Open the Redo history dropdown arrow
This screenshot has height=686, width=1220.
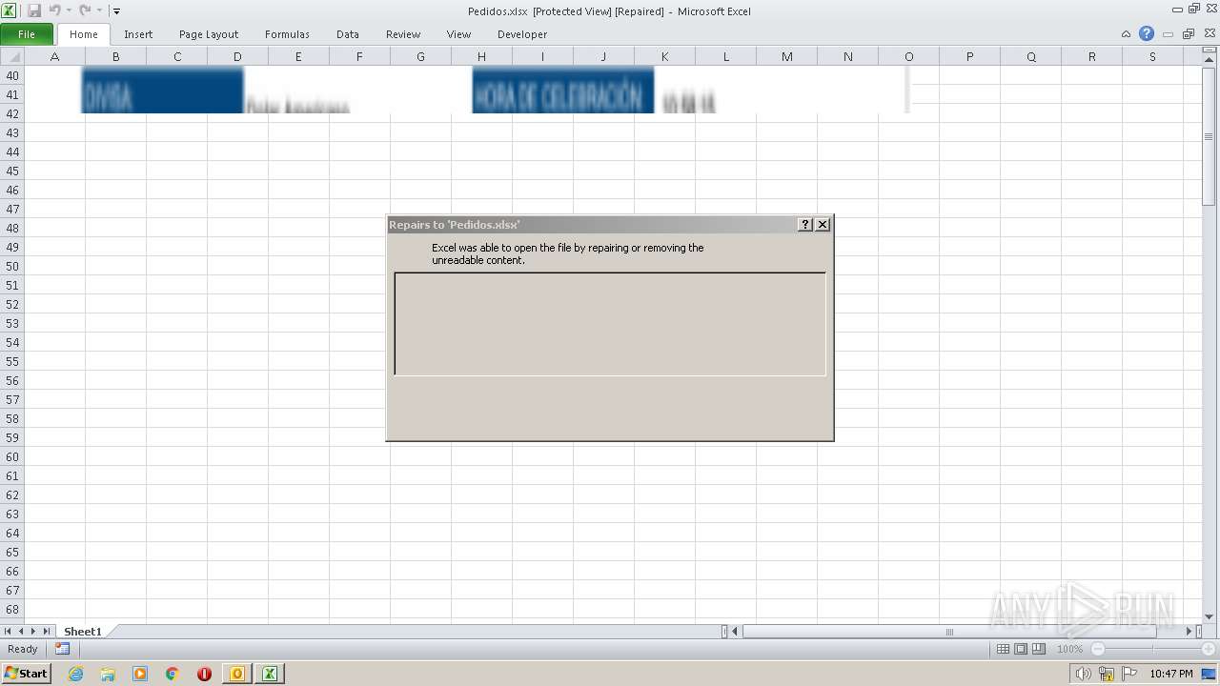[x=99, y=11]
